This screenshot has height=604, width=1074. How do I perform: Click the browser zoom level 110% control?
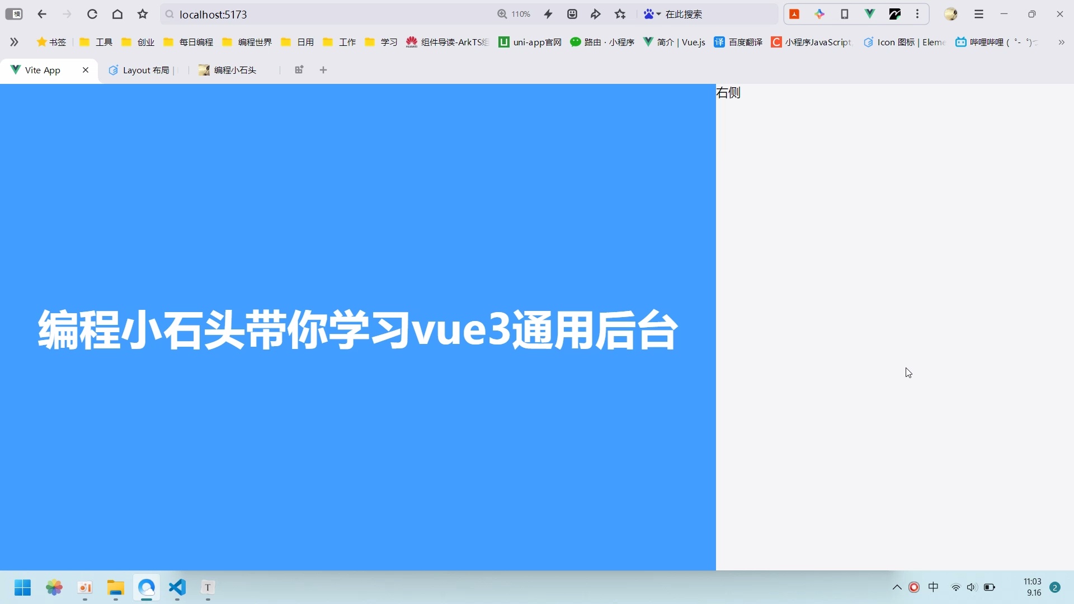[514, 14]
